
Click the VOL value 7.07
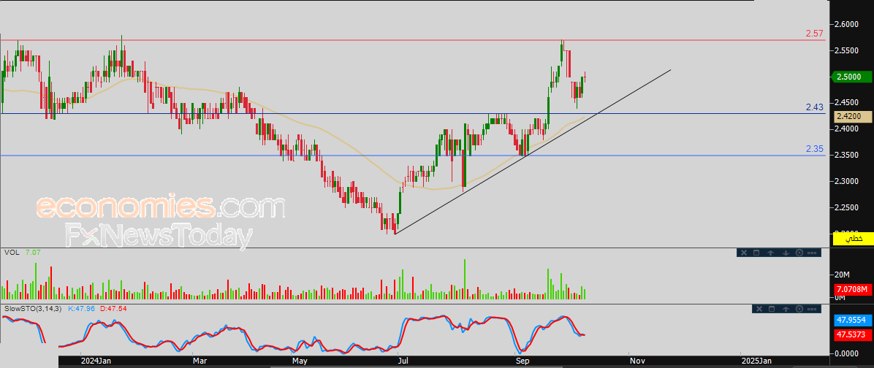33,252
